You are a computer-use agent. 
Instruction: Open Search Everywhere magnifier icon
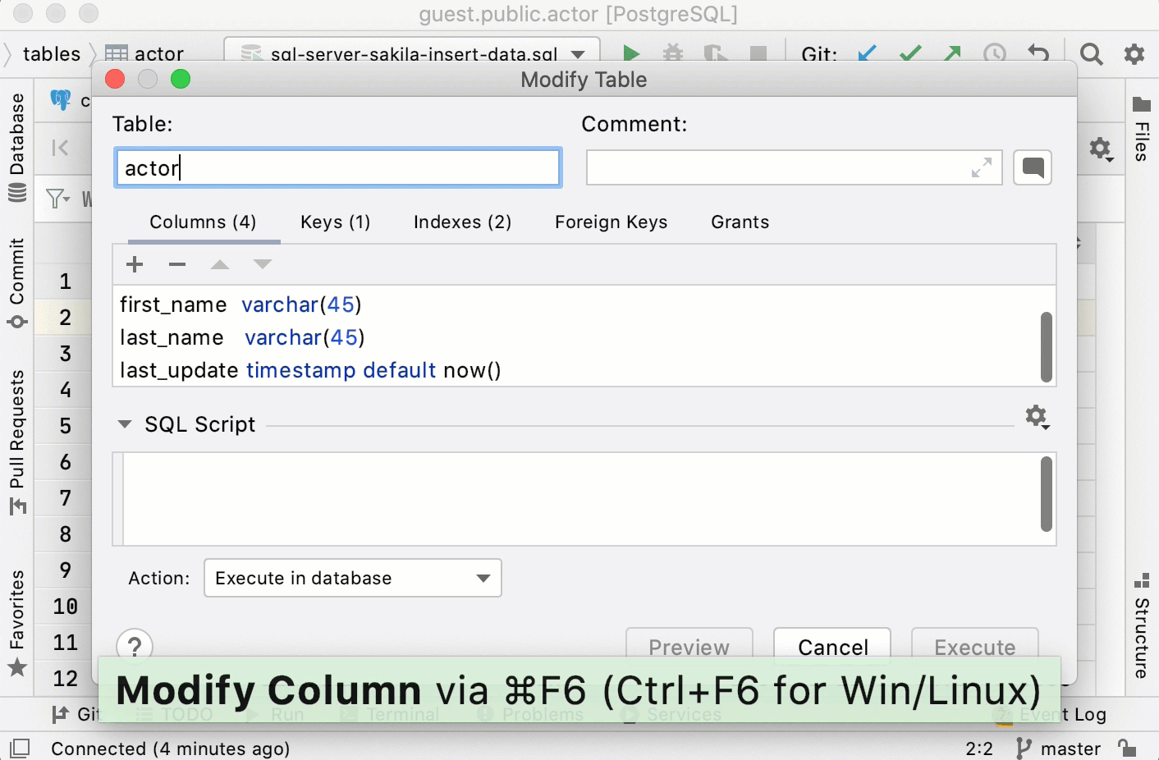[1091, 54]
